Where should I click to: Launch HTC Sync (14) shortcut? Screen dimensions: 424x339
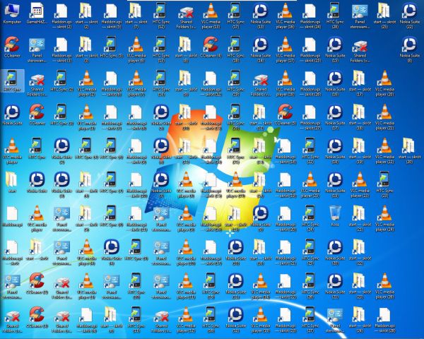coord(161,84)
